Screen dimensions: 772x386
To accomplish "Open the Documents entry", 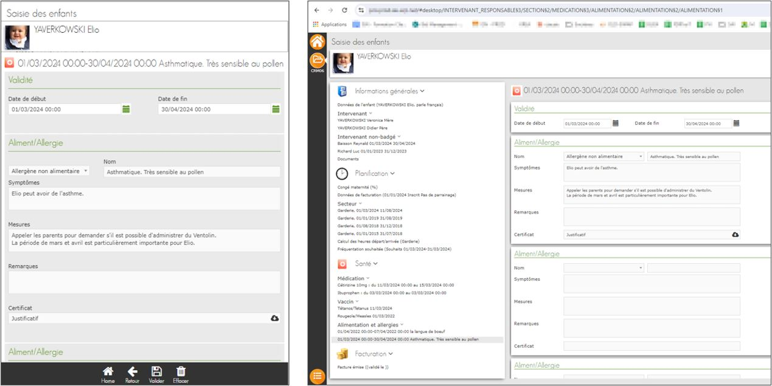I will [x=348, y=159].
